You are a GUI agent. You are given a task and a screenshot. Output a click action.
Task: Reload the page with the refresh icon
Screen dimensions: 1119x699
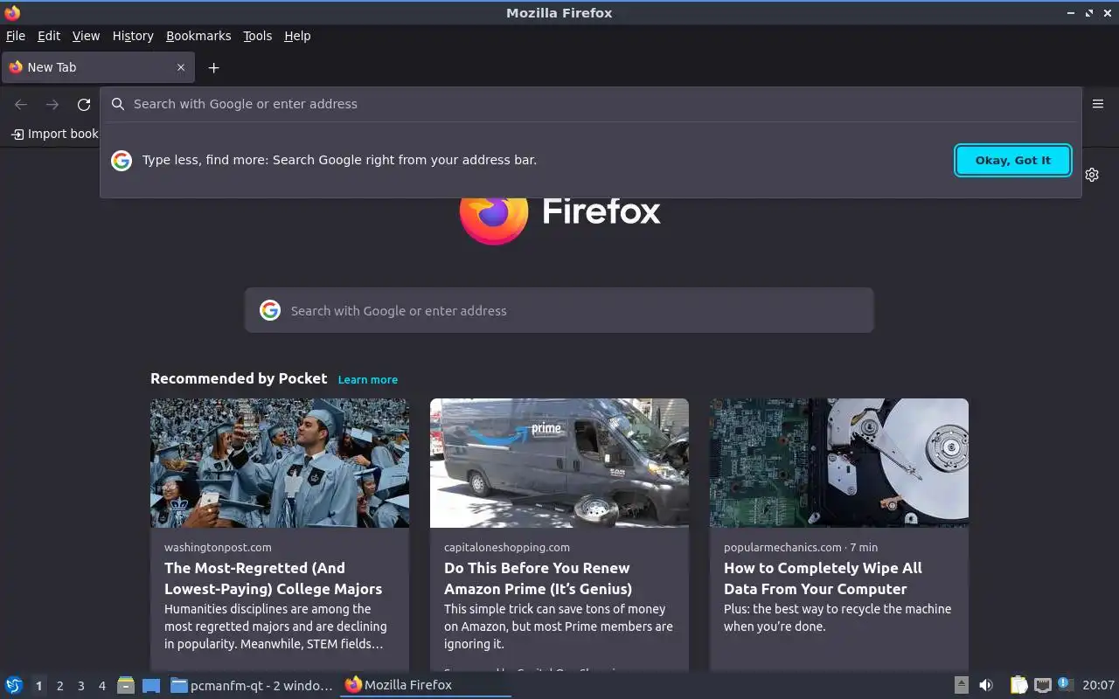click(x=84, y=105)
